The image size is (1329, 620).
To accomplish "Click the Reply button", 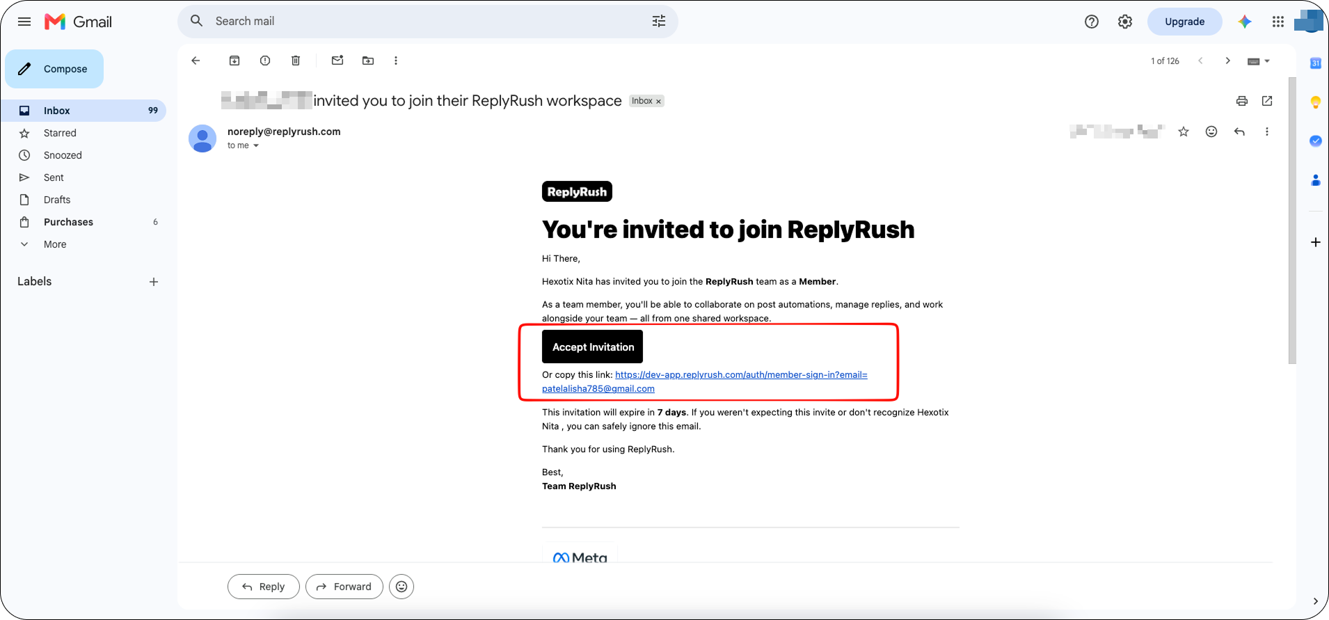I will pos(264,587).
